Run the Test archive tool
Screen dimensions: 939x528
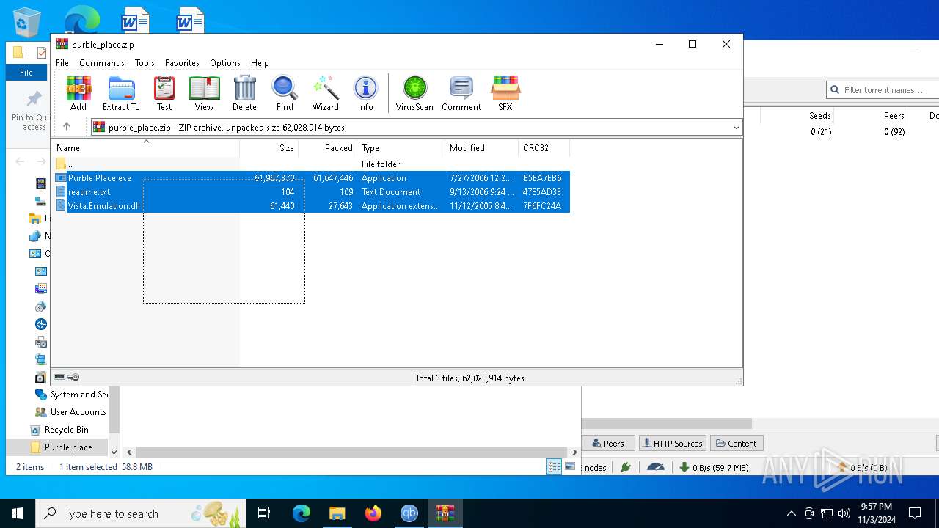pos(164,93)
